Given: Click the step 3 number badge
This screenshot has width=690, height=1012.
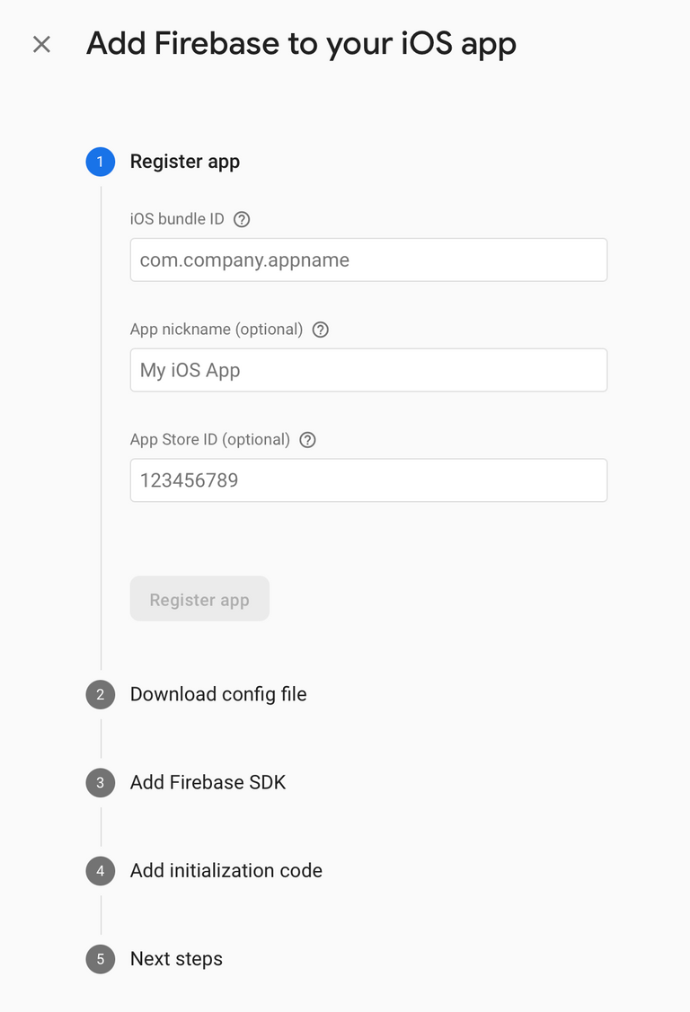Looking at the screenshot, I should [x=100, y=783].
